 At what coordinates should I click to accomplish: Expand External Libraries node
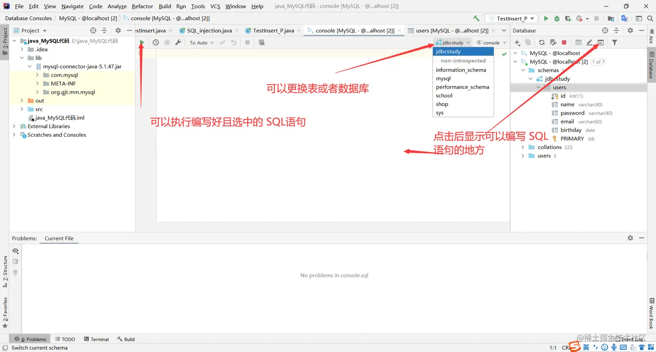[14, 126]
